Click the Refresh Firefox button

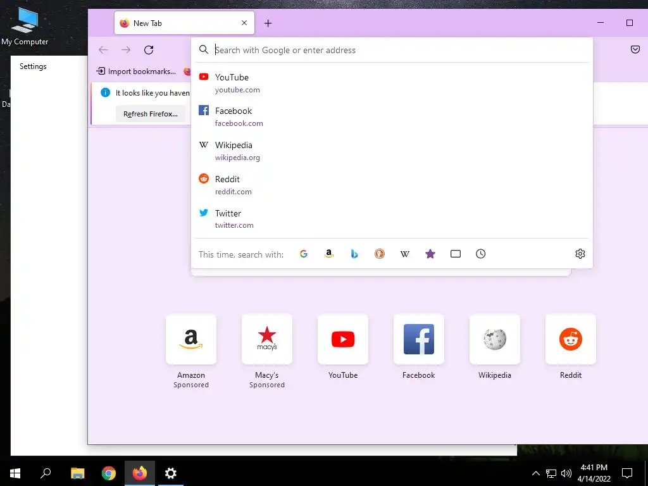tap(151, 114)
